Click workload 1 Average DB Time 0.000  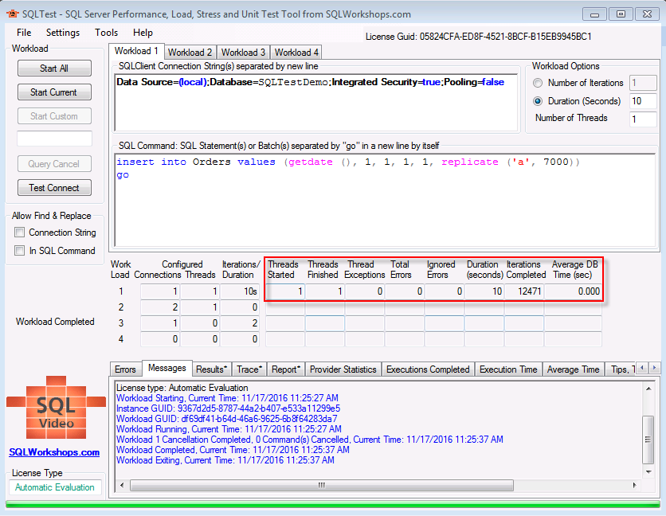point(573,291)
